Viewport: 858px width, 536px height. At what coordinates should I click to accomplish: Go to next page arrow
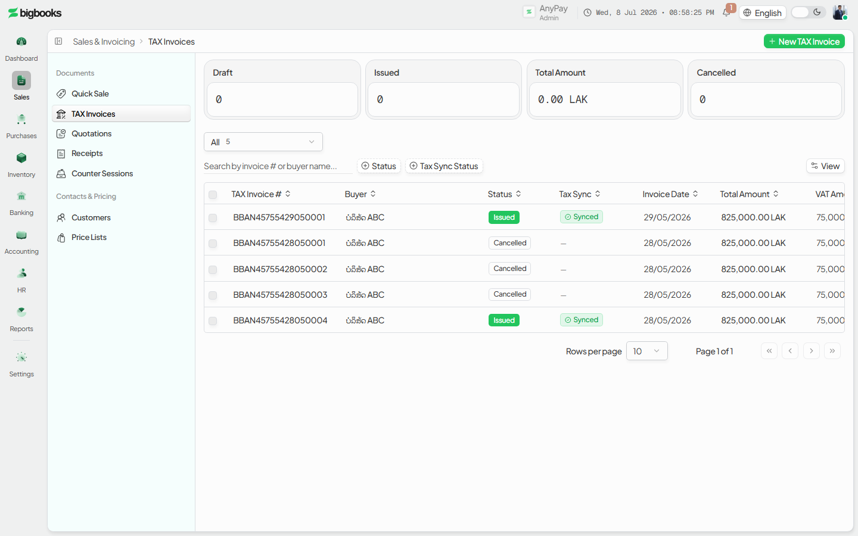point(812,351)
